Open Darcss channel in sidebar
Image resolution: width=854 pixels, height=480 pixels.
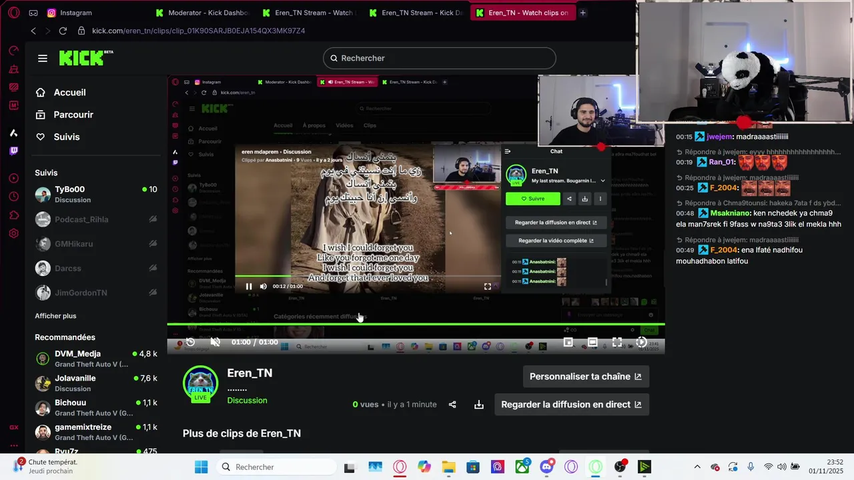pyautogui.click(x=96, y=268)
